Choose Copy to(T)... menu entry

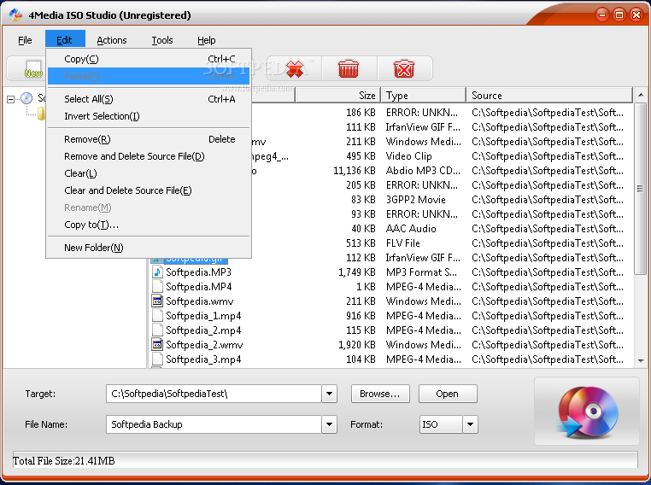pyautogui.click(x=149, y=225)
